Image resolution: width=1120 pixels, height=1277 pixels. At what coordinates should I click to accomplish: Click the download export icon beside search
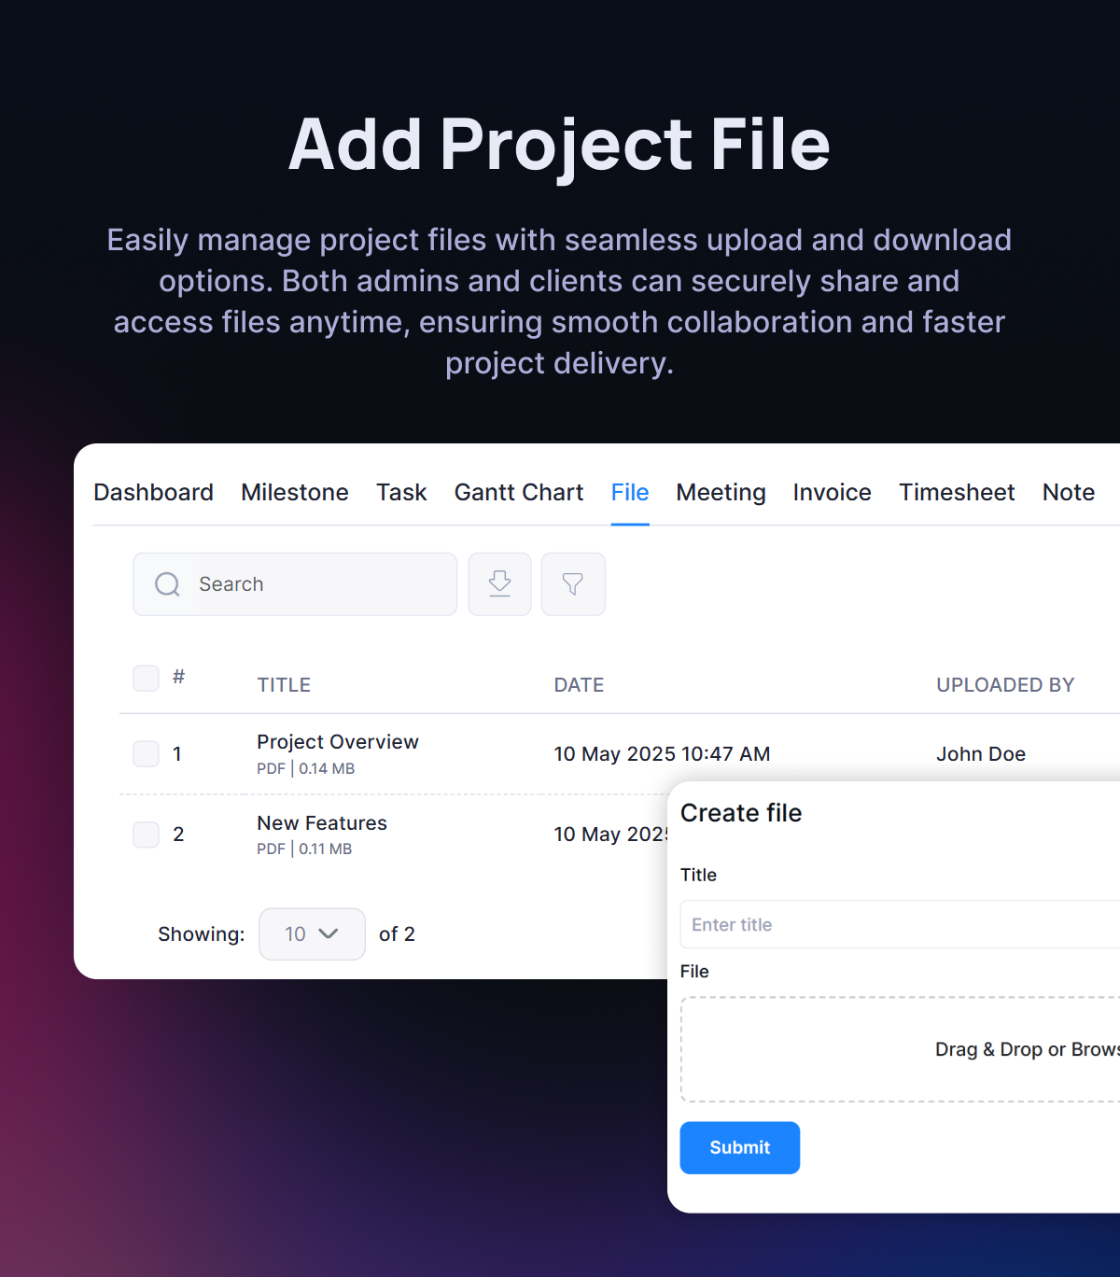(499, 584)
